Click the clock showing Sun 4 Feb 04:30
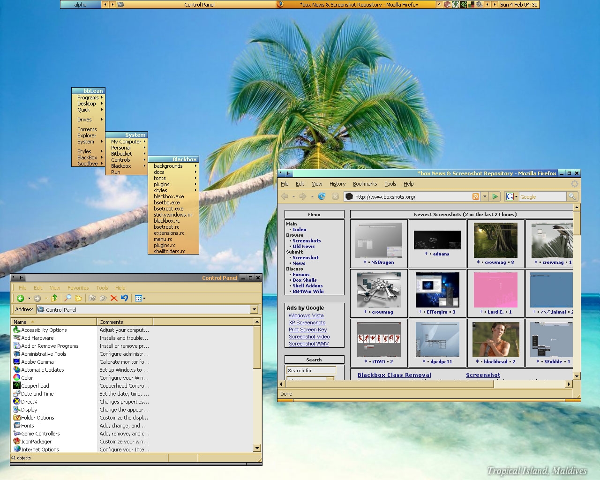The image size is (600, 480). click(x=518, y=4)
